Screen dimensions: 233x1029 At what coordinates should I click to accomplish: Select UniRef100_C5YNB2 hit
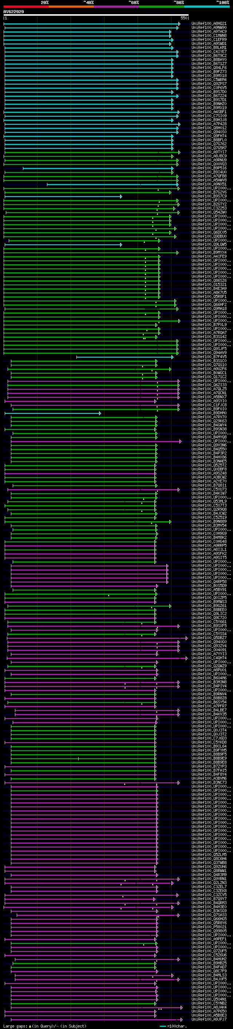point(209,1004)
